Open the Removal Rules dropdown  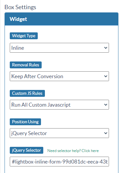pos(59,76)
